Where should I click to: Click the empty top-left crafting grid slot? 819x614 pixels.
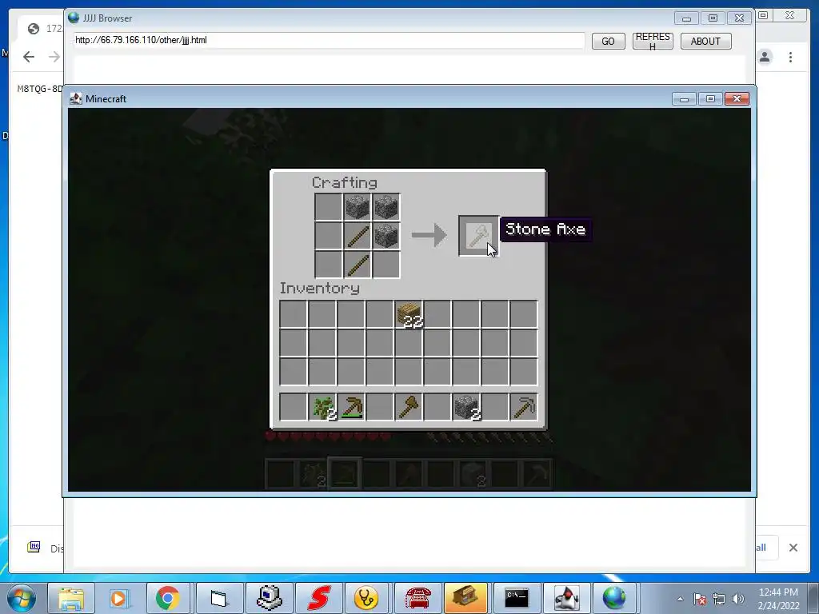329,207
